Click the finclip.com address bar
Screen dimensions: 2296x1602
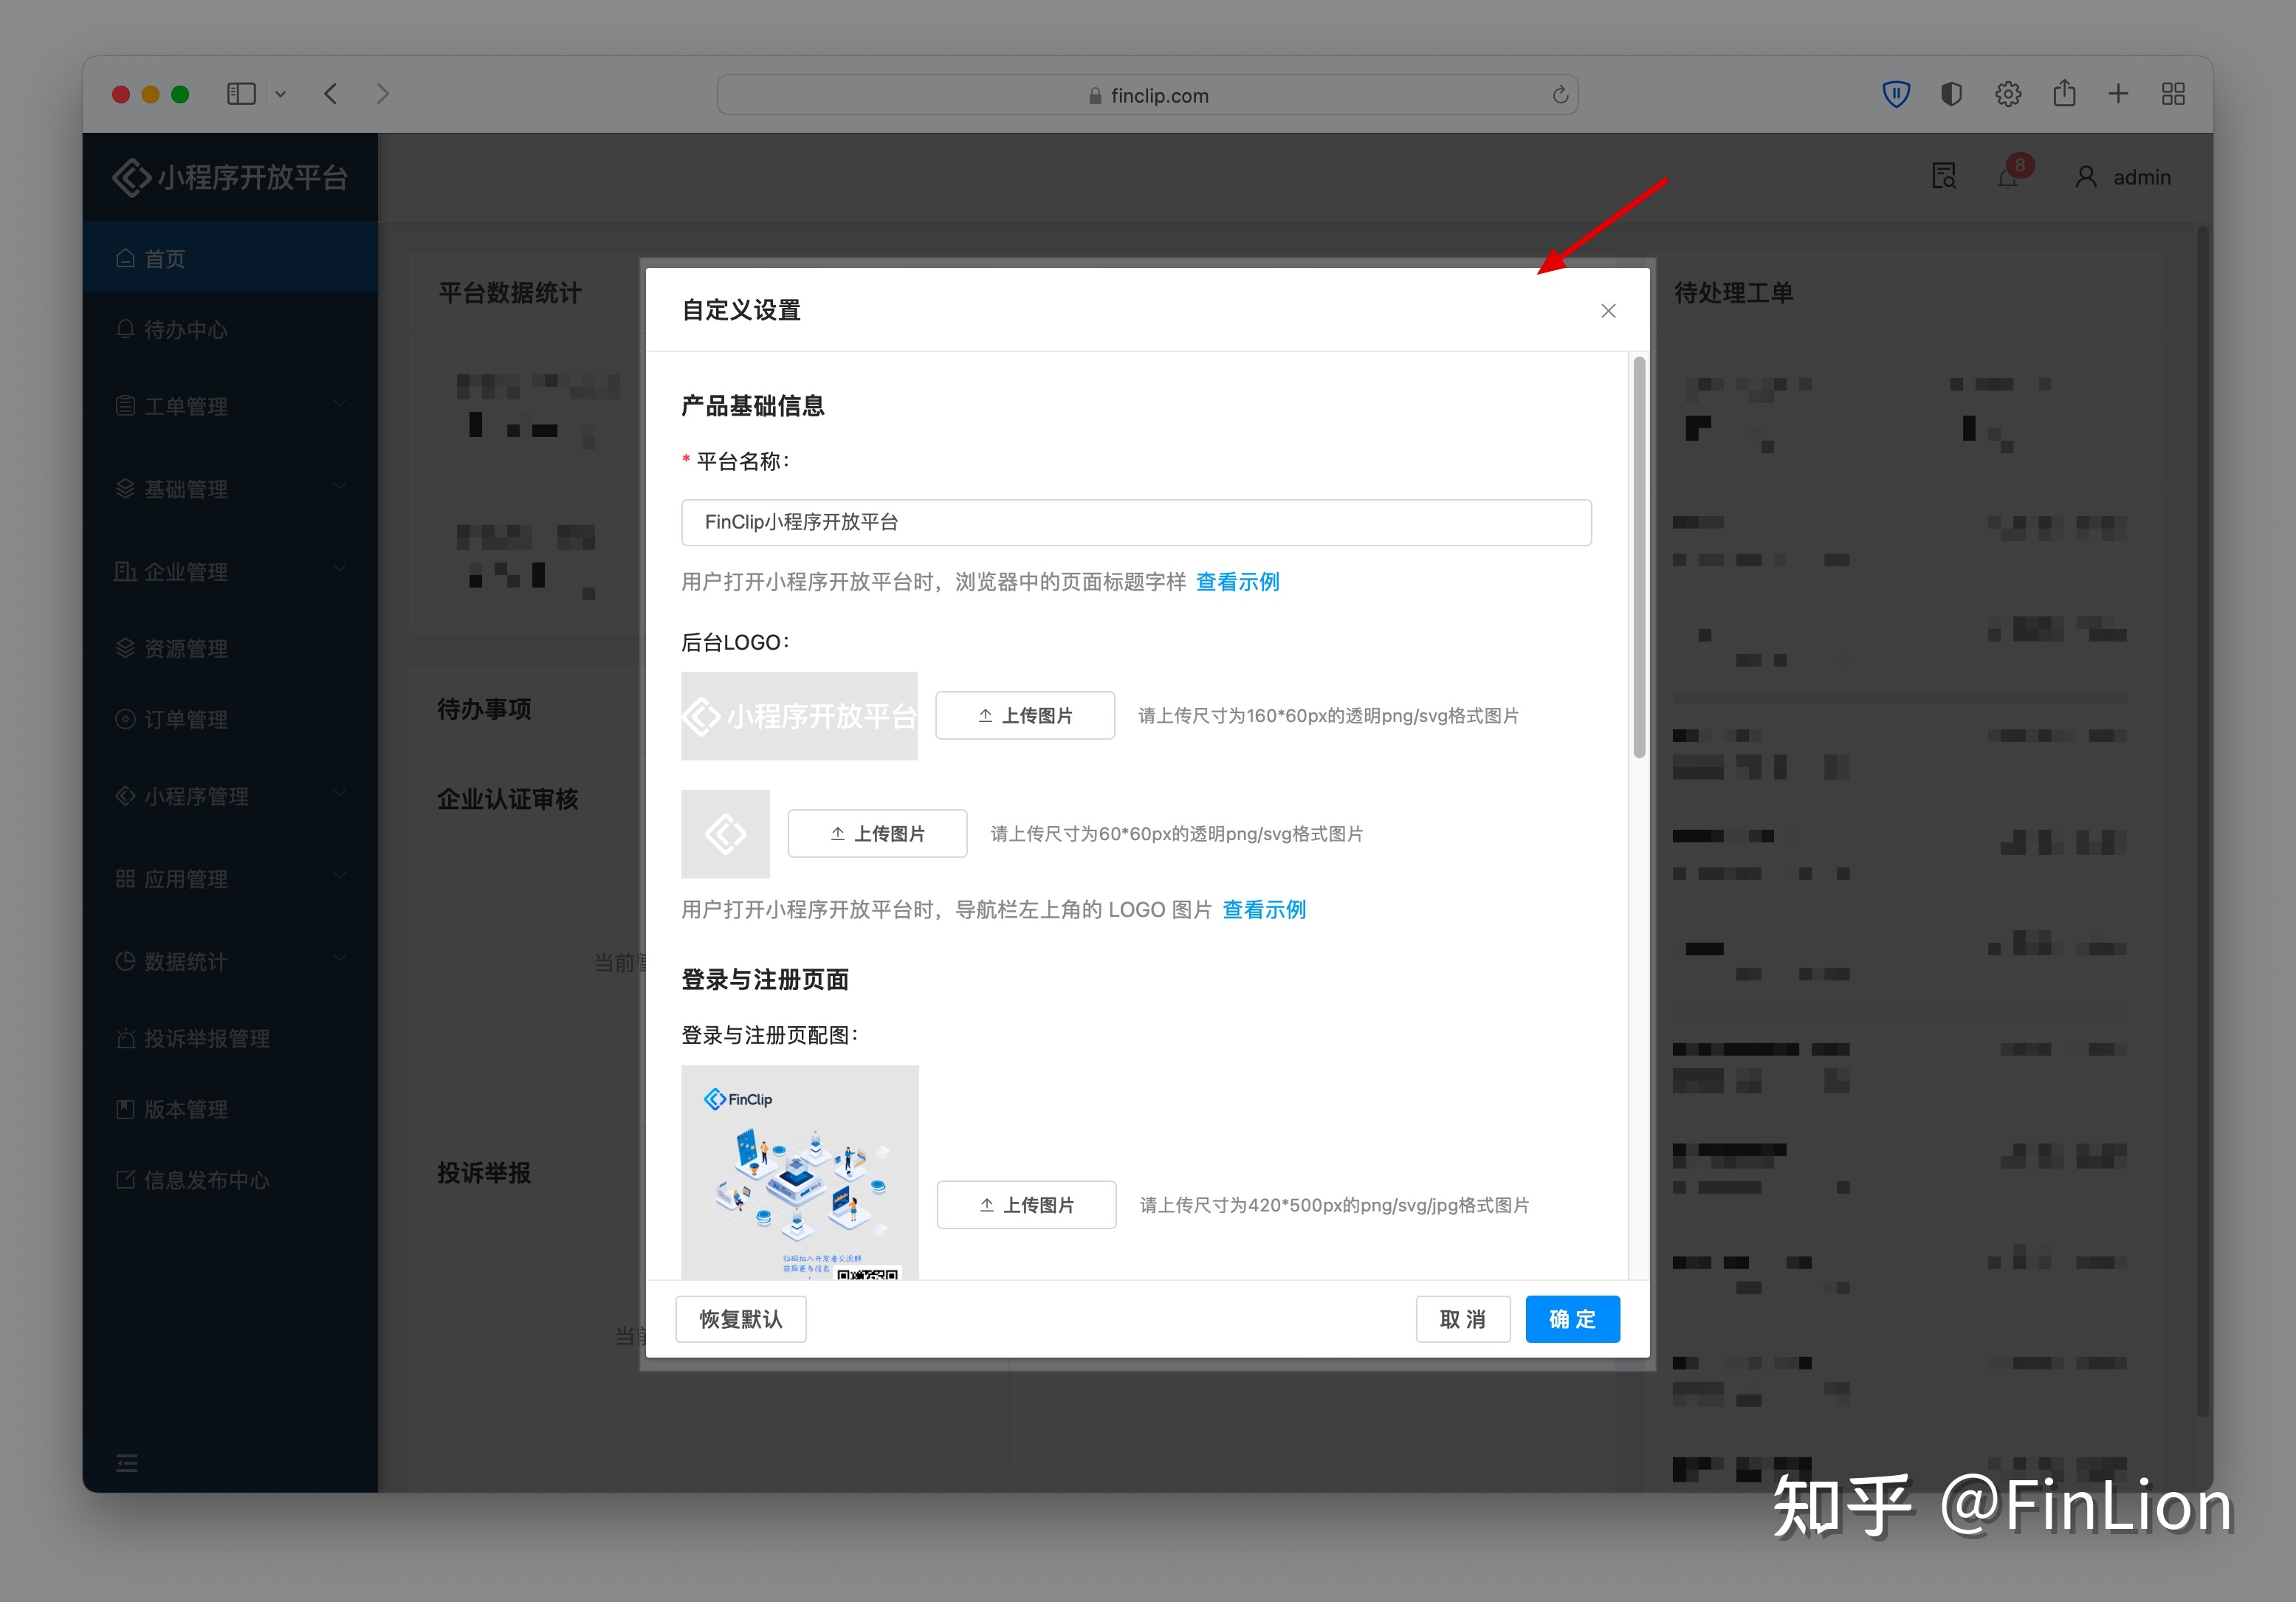1147,95
